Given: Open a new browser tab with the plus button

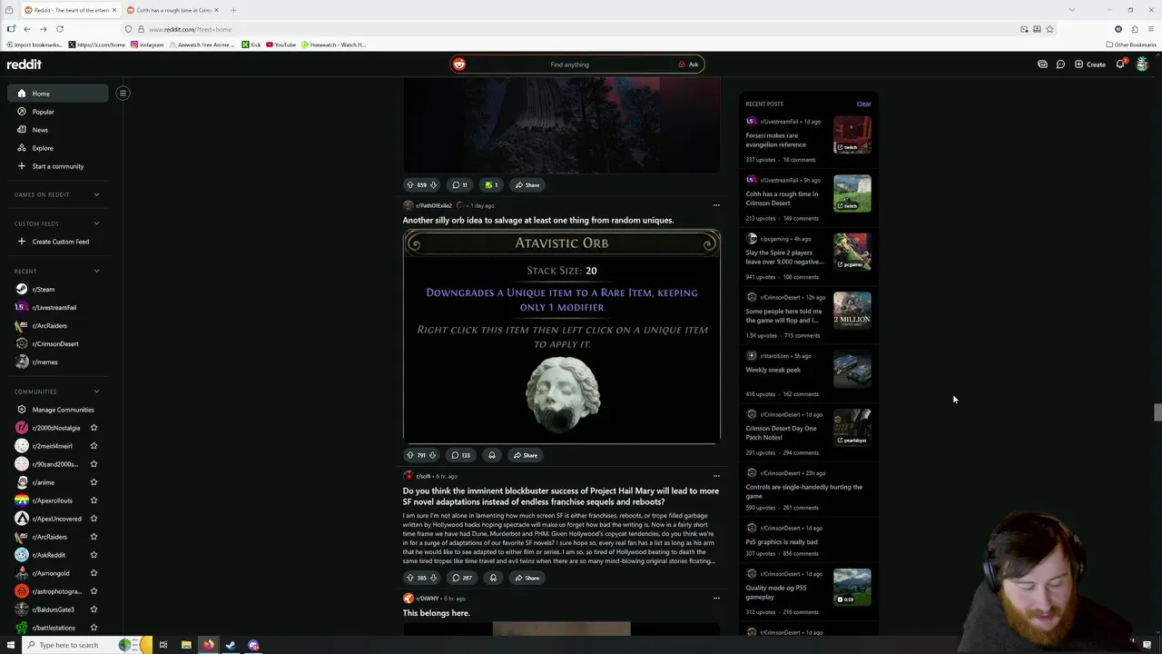Looking at the screenshot, I should click(x=233, y=10).
